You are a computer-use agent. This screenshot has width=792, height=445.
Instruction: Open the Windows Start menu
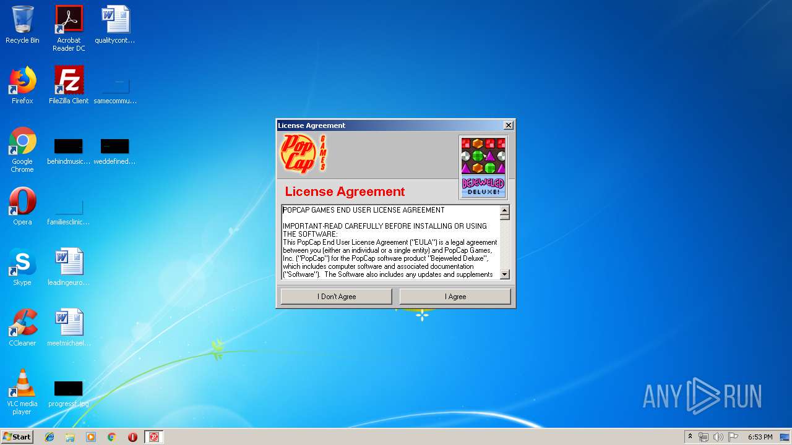coord(17,437)
